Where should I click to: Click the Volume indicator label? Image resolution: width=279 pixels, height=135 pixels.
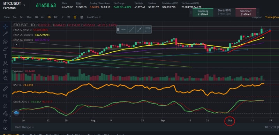[x=18, y=71]
